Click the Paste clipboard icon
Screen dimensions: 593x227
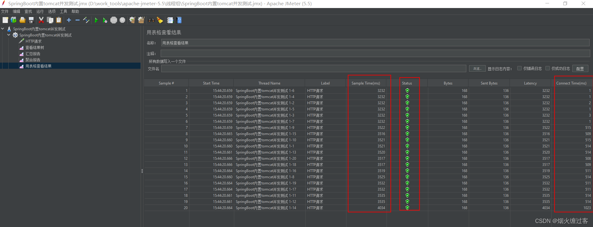[x=59, y=20]
